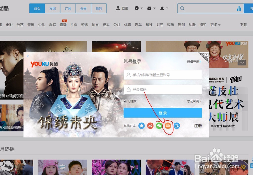Expand the 更多 category dropdown

(x=215, y=25)
